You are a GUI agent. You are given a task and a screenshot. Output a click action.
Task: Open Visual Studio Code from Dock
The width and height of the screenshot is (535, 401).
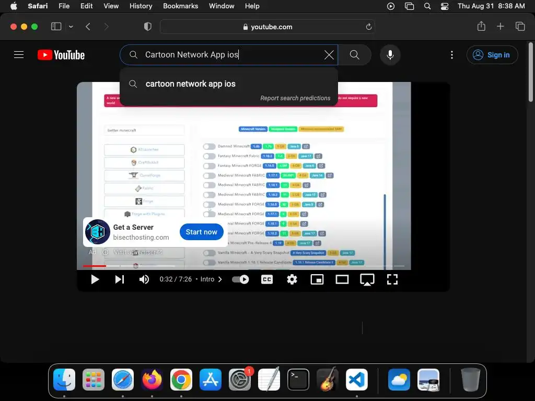pyautogui.click(x=357, y=379)
